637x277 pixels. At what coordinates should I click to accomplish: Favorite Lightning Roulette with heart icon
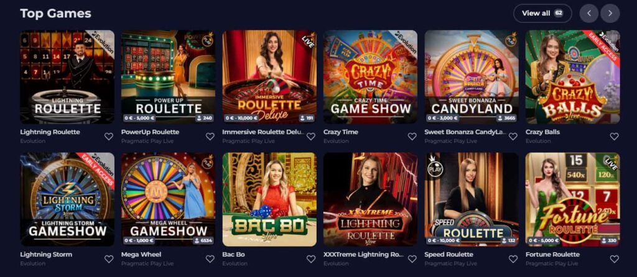109,137
